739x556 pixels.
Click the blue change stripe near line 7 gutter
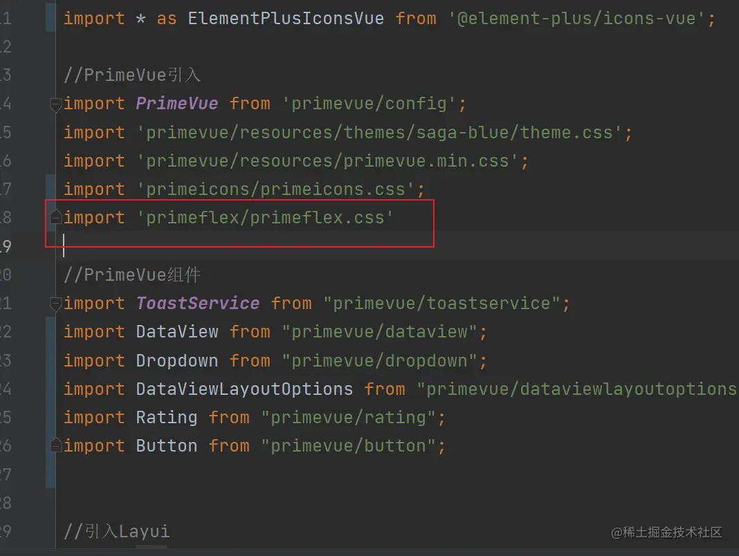click(49, 188)
